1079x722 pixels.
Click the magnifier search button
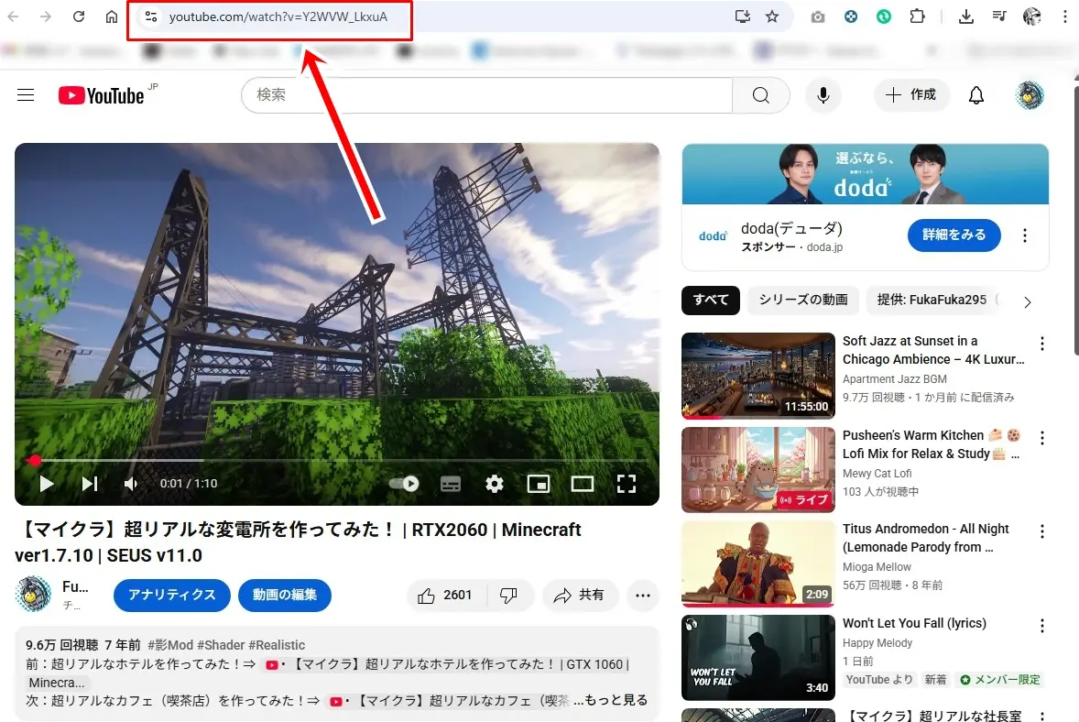760,95
